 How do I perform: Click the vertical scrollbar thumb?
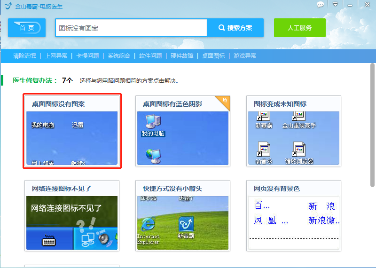coord(372,125)
